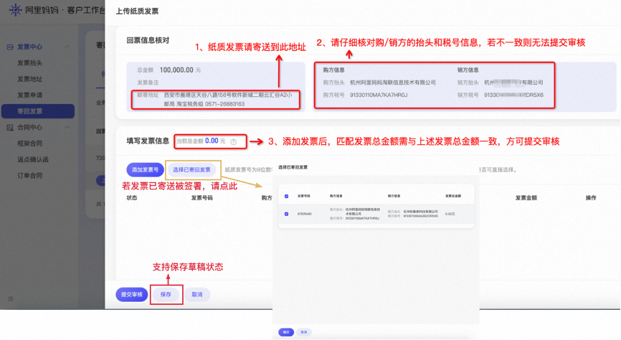Click the 取消 button next to 保存
The image size is (621, 340).
point(196,294)
